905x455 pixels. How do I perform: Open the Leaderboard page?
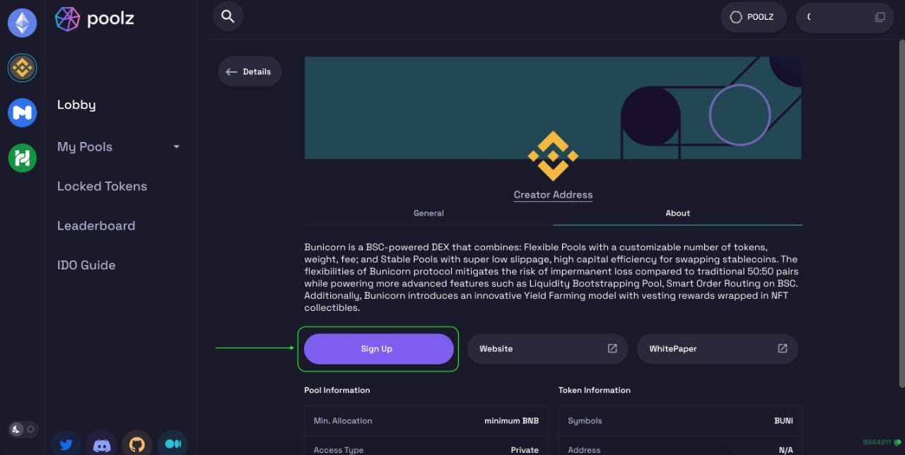(x=96, y=226)
